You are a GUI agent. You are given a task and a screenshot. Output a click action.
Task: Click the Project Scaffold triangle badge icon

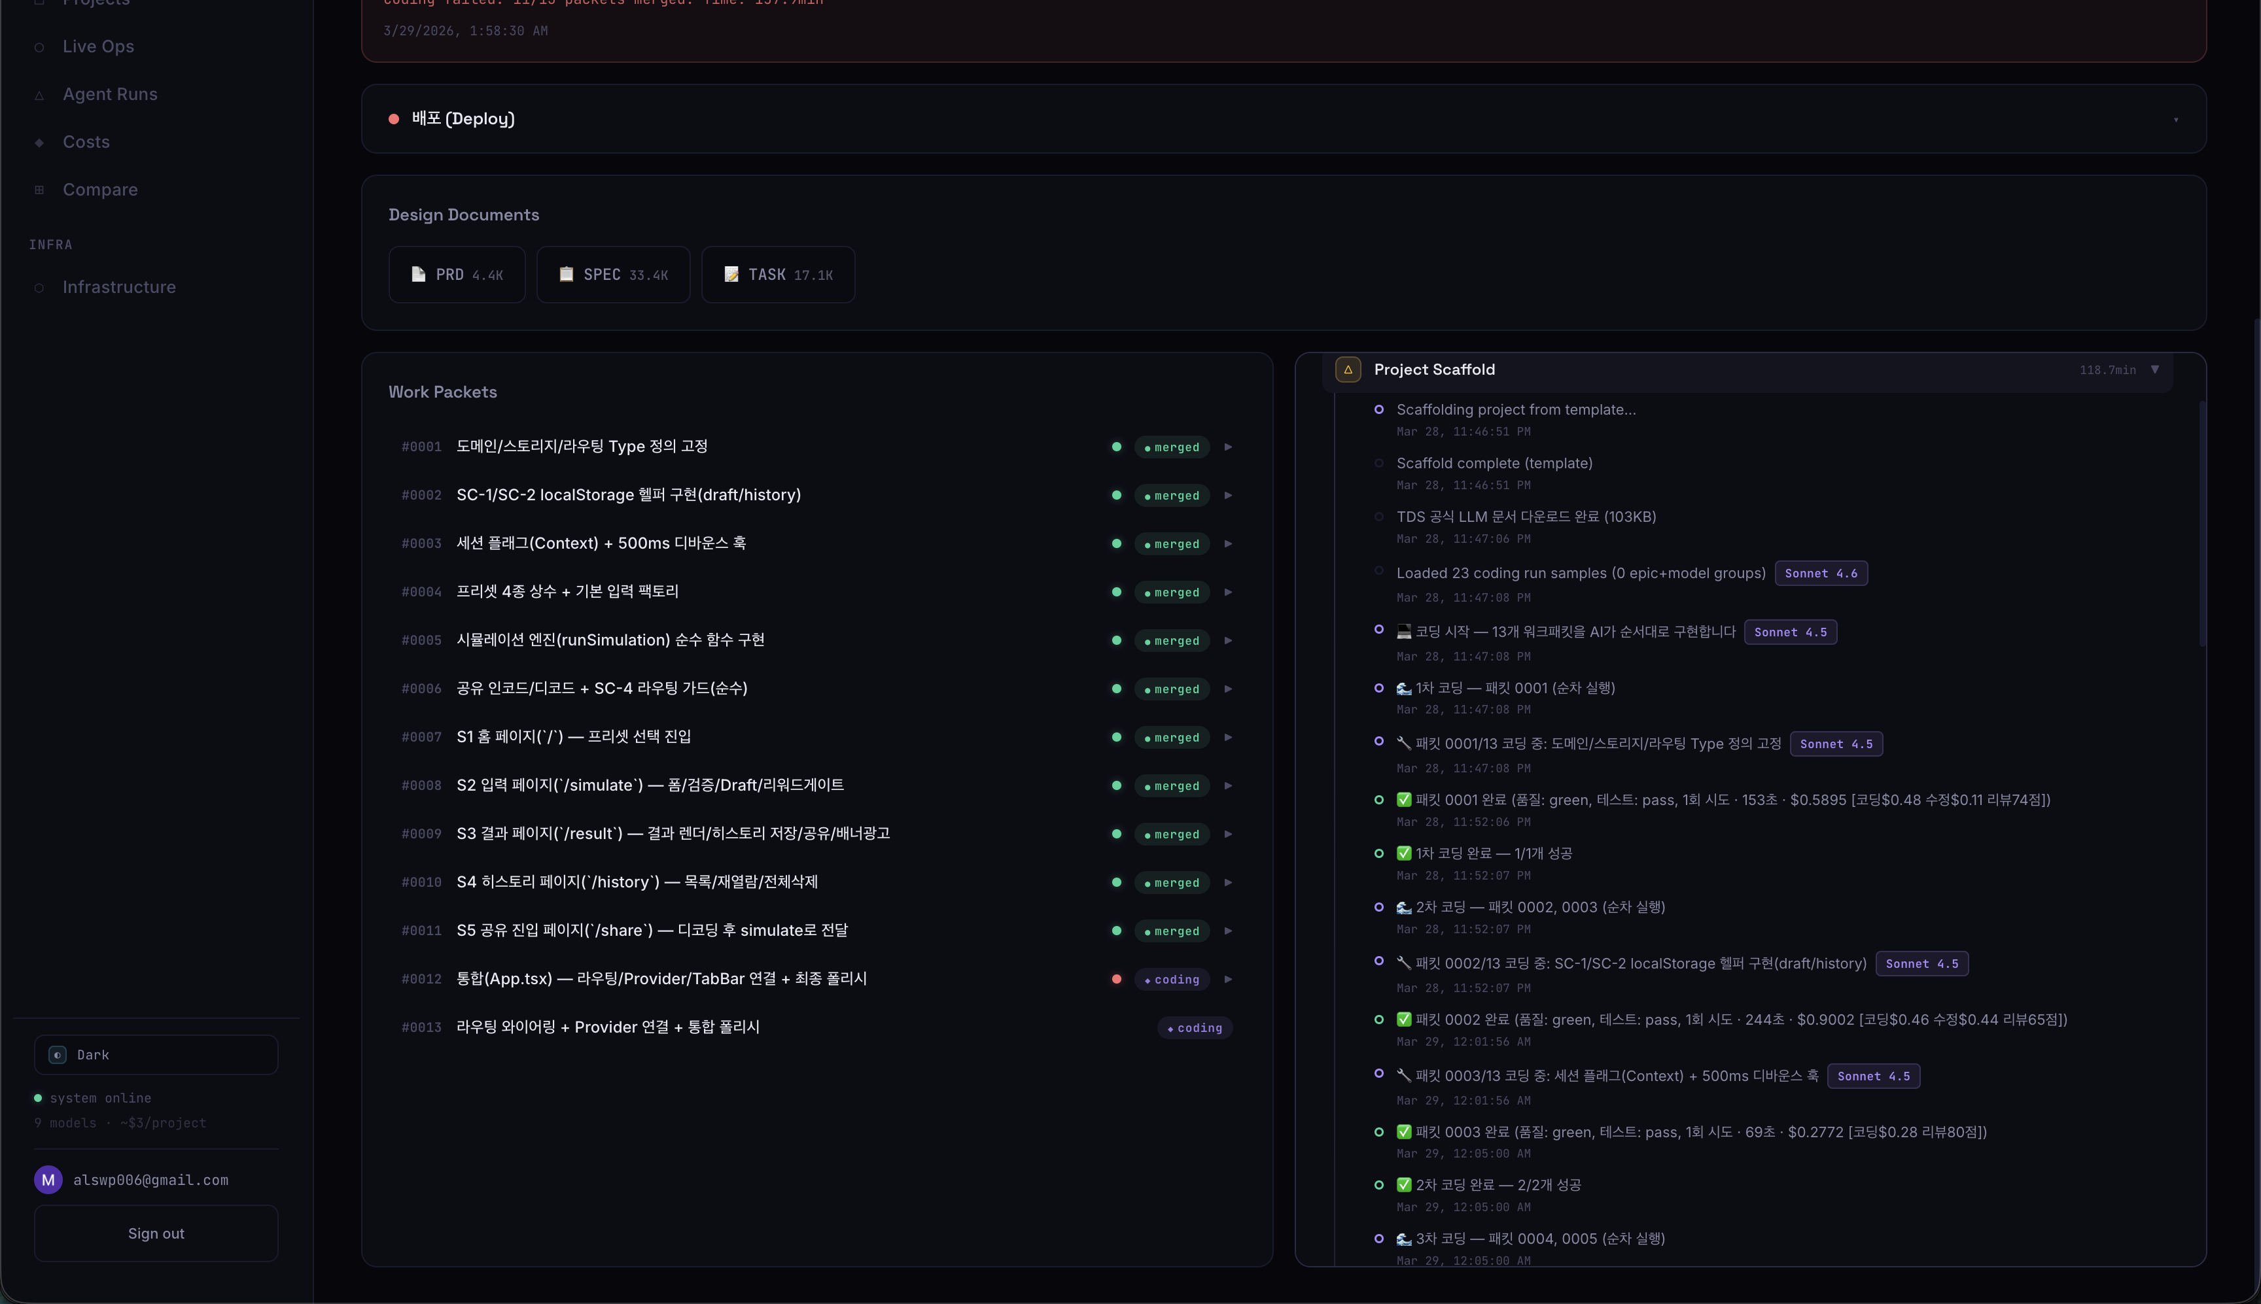click(x=1347, y=369)
